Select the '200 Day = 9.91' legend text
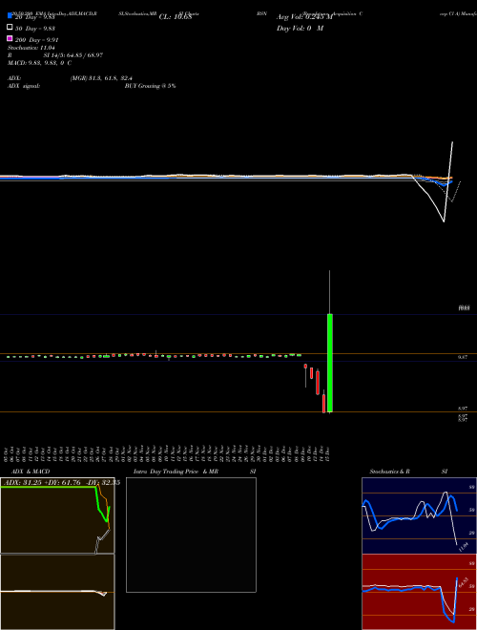 (36, 40)
